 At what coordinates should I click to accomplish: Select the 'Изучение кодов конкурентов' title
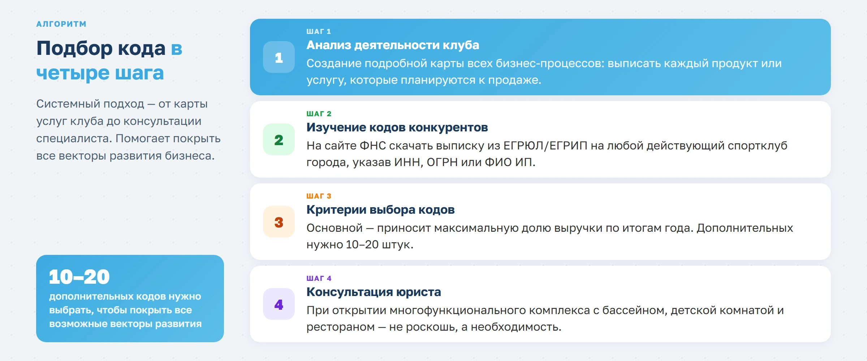pos(397,127)
